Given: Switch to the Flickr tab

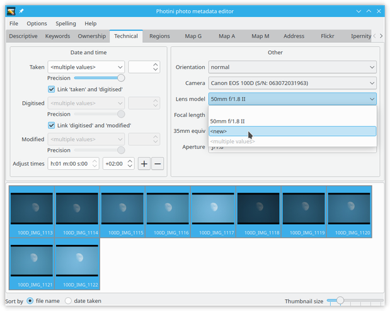Looking at the screenshot, I should [x=328, y=36].
